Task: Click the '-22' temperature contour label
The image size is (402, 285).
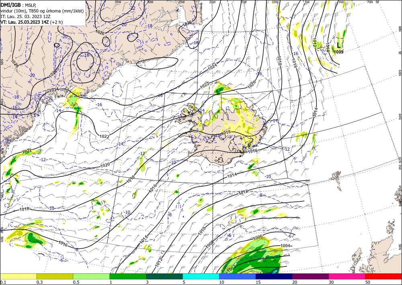Action: (132, 8)
